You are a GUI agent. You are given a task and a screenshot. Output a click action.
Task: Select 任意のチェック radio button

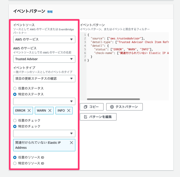(x=15, y=120)
